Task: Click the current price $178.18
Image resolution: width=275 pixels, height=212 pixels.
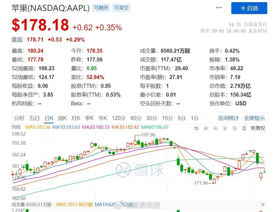Action: click(x=40, y=25)
